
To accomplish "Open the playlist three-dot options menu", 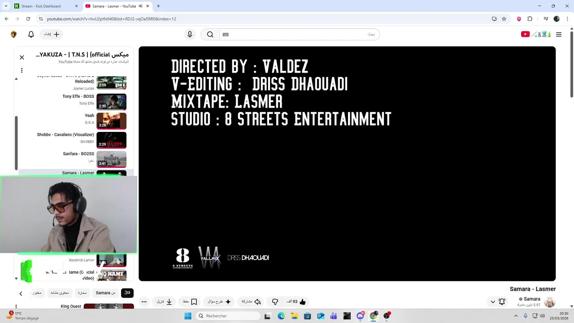I will (x=22, y=70).
